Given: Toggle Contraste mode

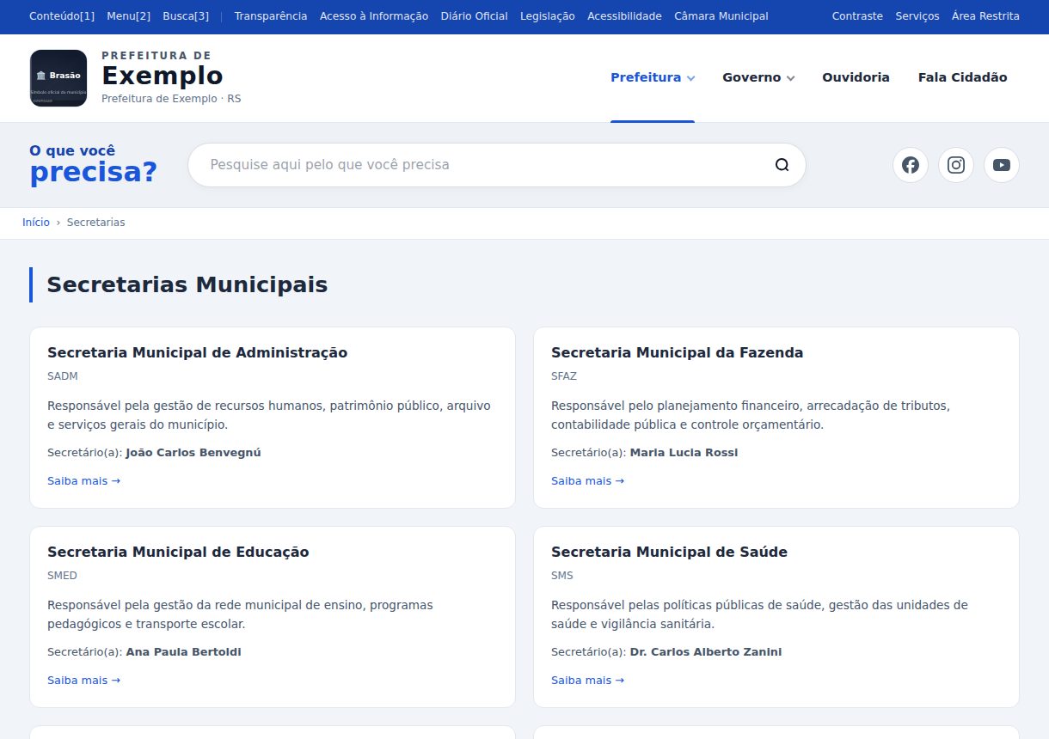Looking at the screenshot, I should (857, 16).
